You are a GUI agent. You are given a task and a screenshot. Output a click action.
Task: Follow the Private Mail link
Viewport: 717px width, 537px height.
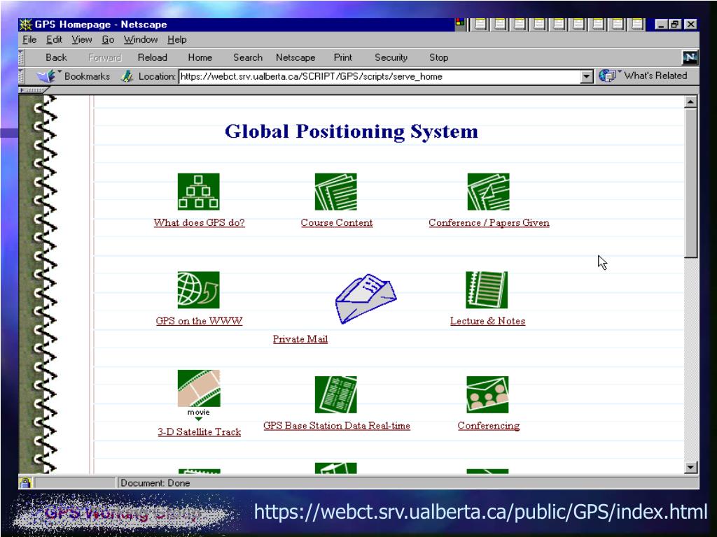[300, 339]
